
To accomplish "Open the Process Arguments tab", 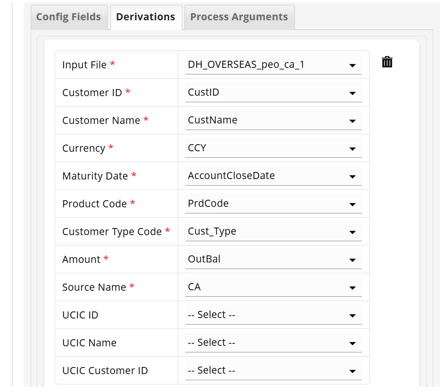I will pyautogui.click(x=239, y=17).
